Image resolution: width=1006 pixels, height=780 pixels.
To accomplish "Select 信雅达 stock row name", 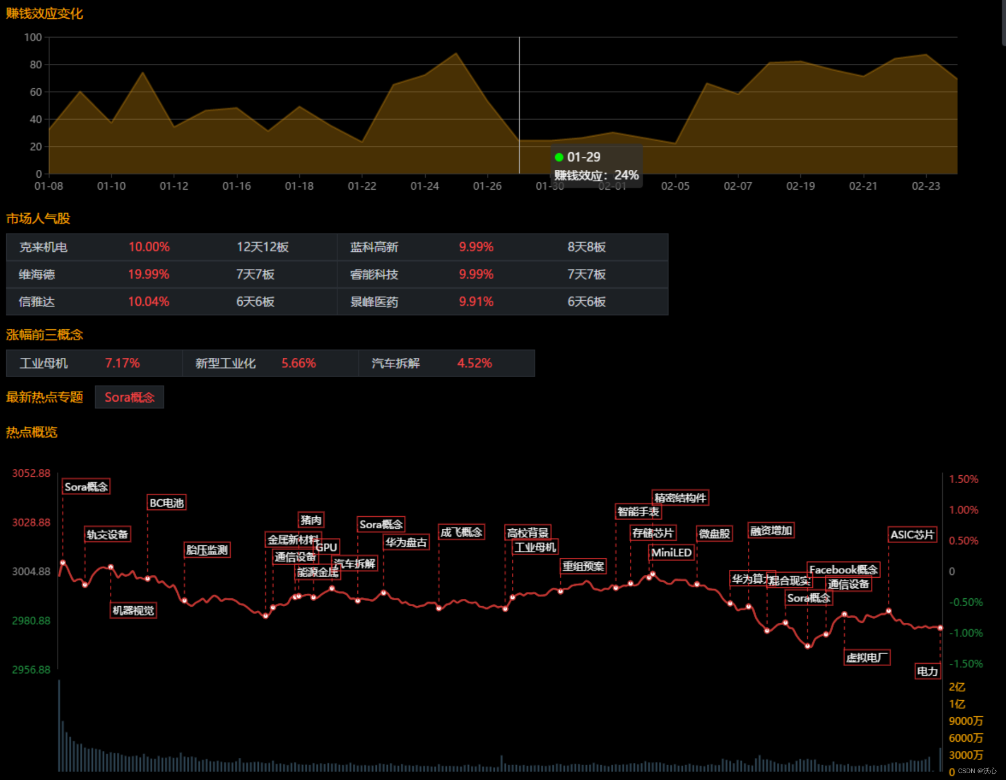I will pos(37,302).
